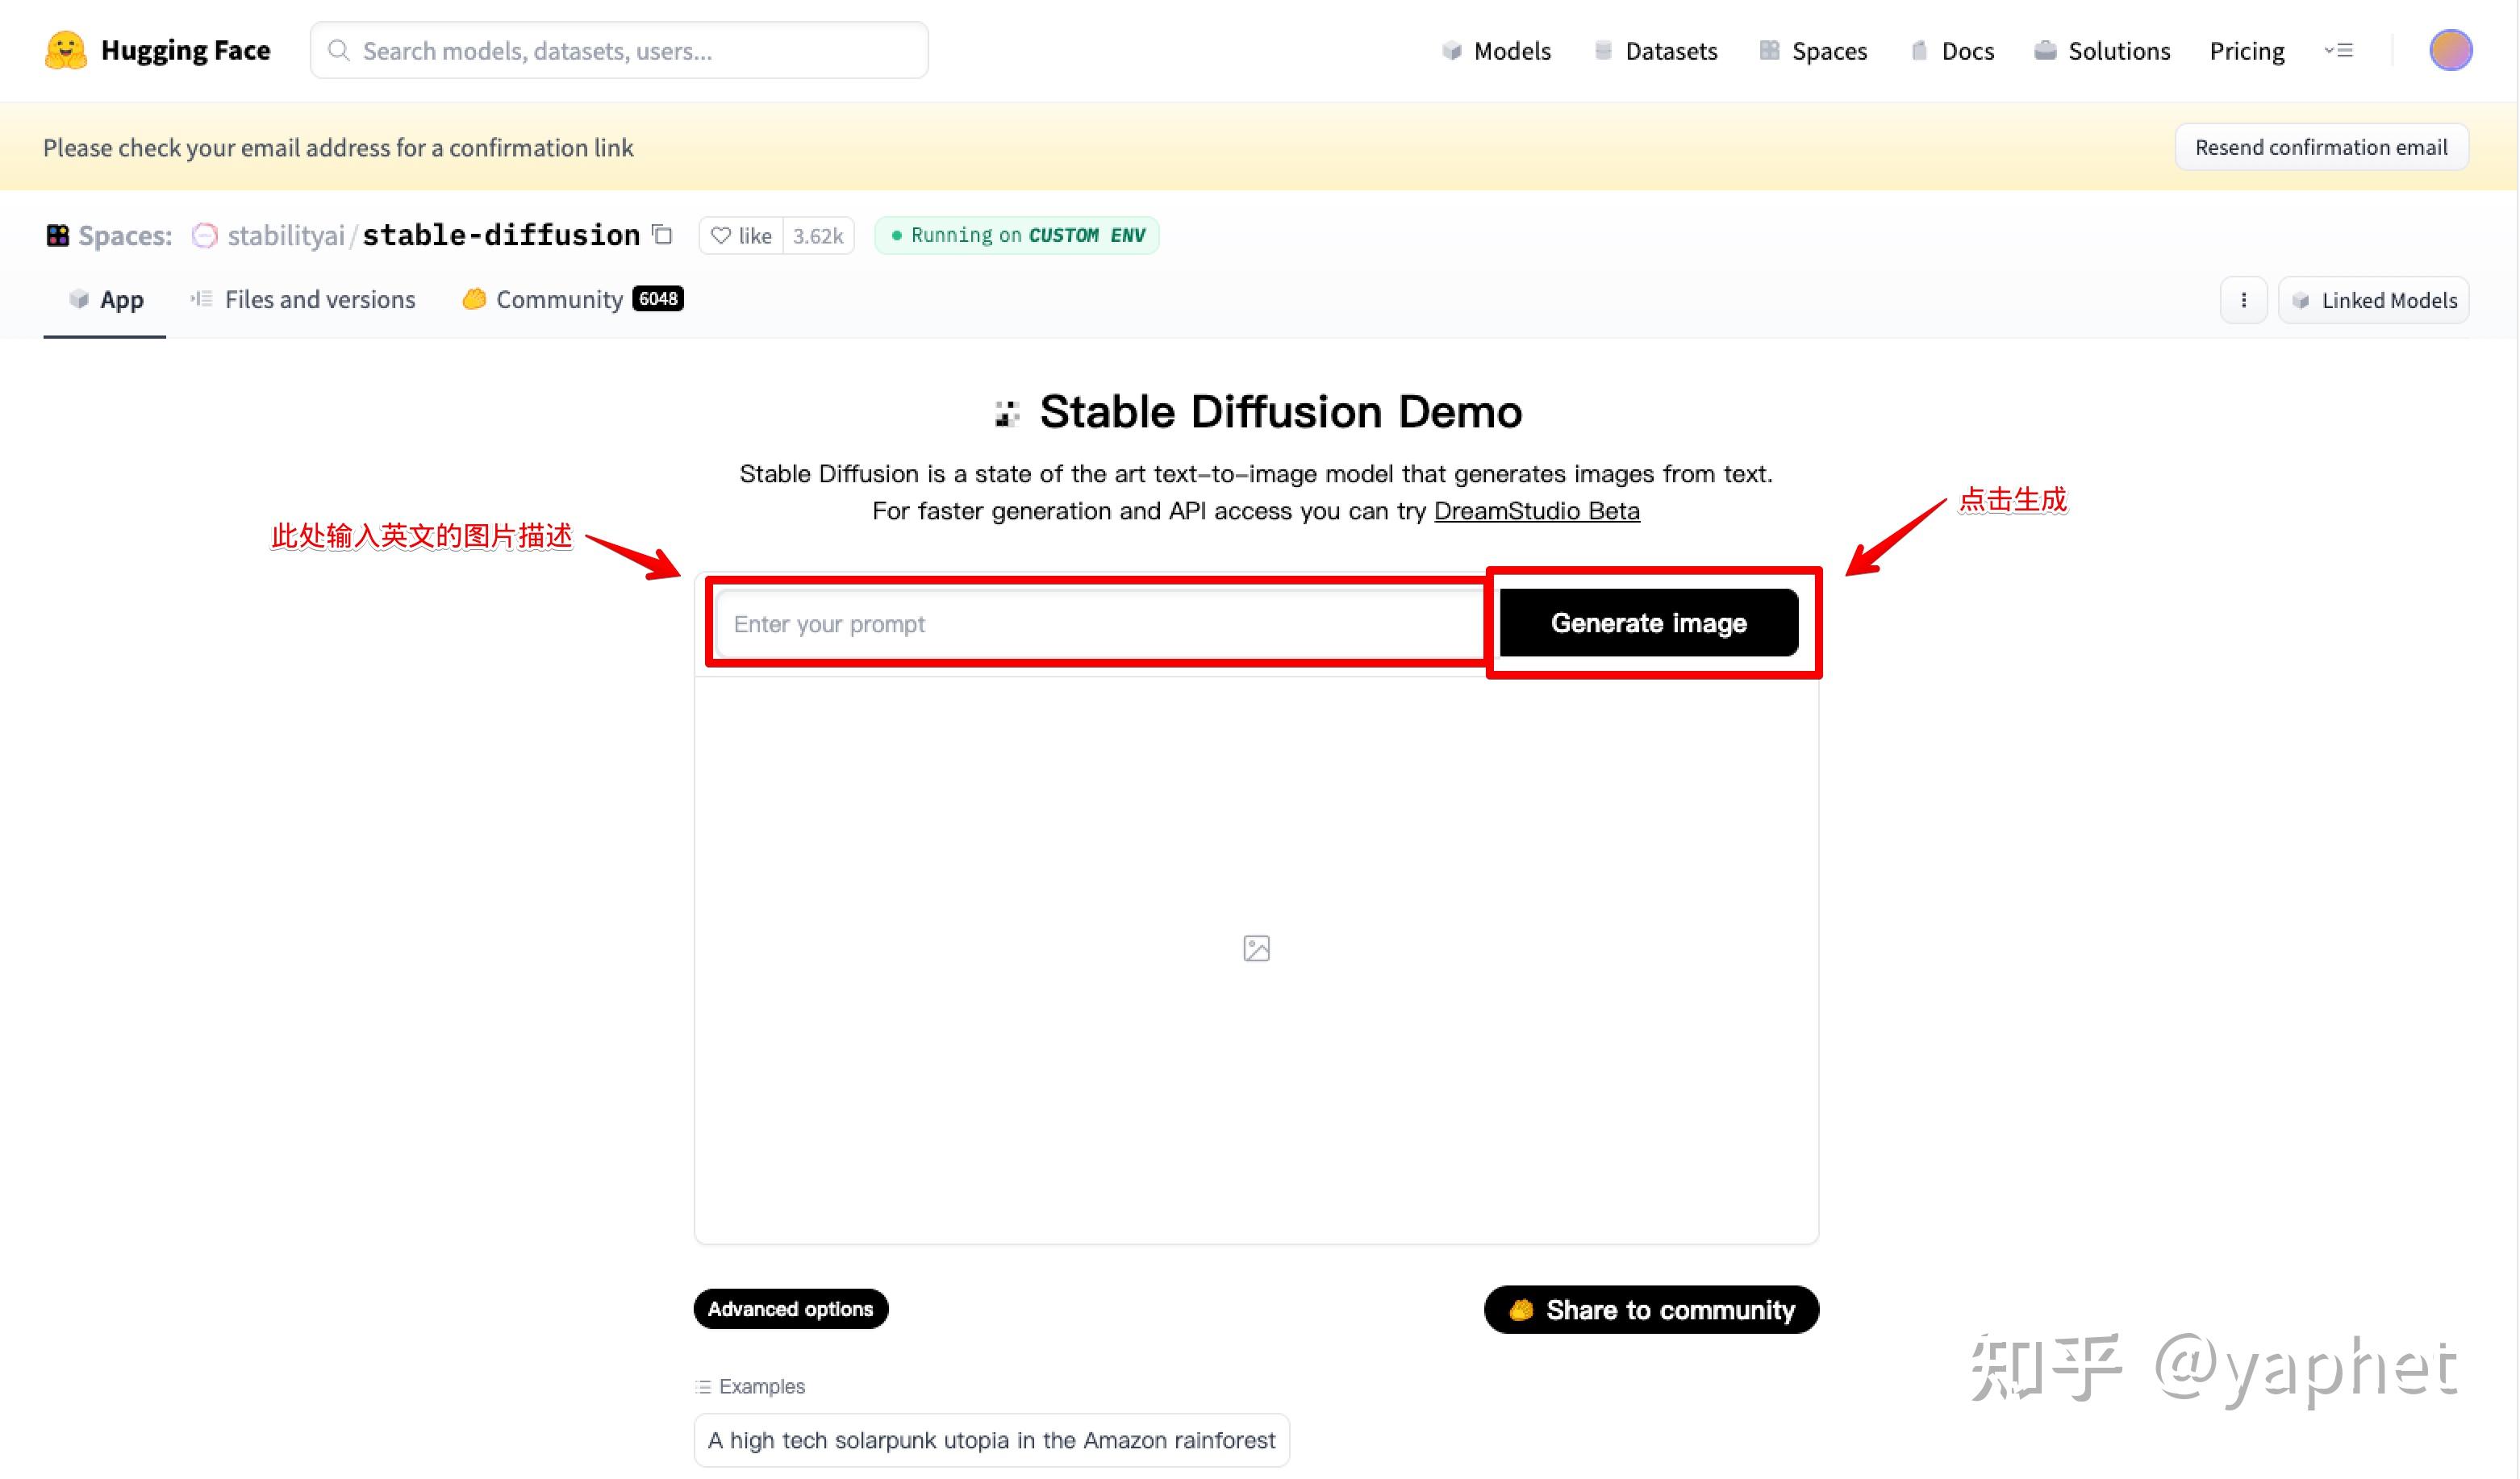The image size is (2520, 1479).
Task: Click the Hugging Face logo icon
Action: 66,50
